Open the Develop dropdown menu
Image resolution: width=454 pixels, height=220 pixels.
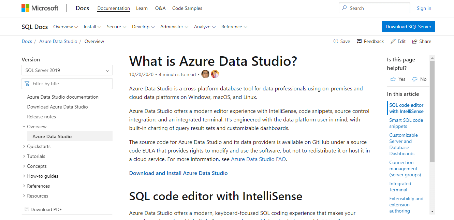coord(143,27)
